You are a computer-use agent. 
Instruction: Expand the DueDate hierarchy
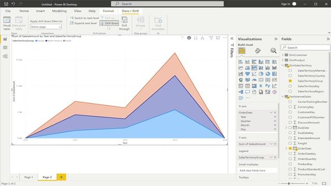tap(287, 128)
